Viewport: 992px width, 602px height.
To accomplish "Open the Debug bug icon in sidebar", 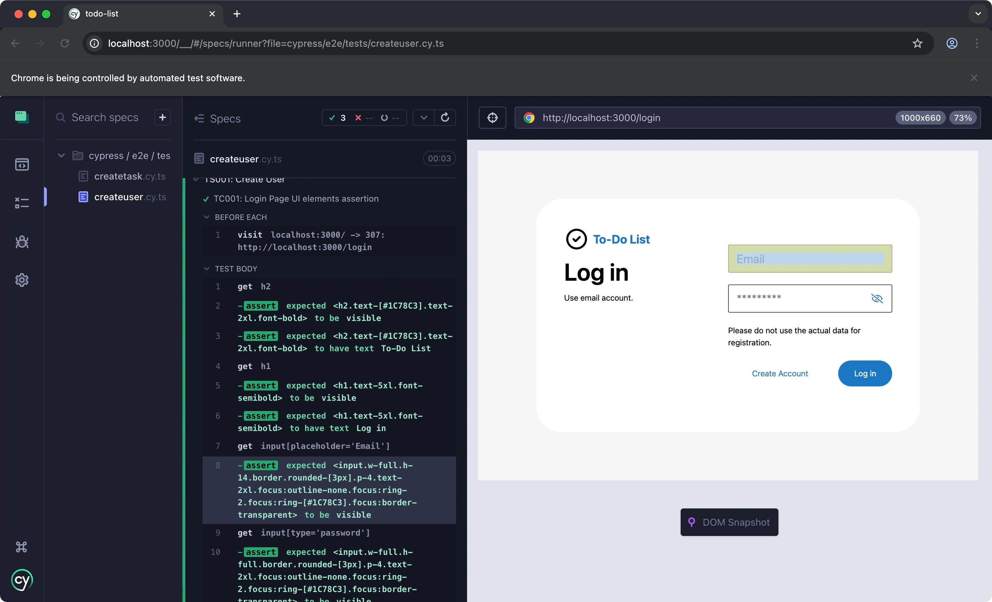I will [22, 242].
